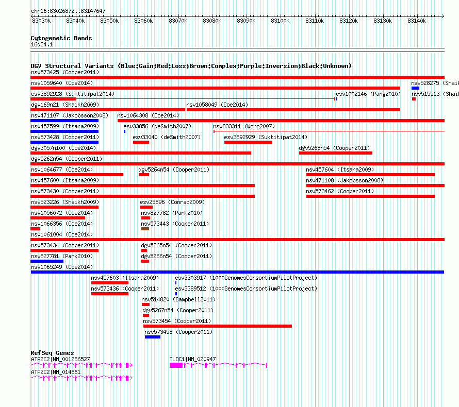Open nsv573443 (Cooper2011) complex variant label

coord(175,224)
